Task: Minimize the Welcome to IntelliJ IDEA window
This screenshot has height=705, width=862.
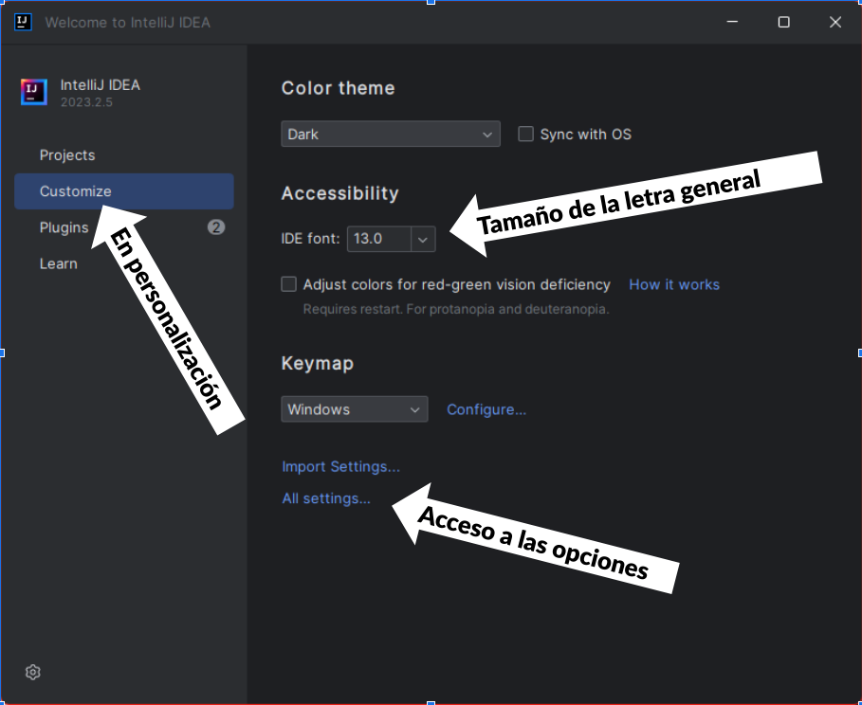Action: coord(732,23)
